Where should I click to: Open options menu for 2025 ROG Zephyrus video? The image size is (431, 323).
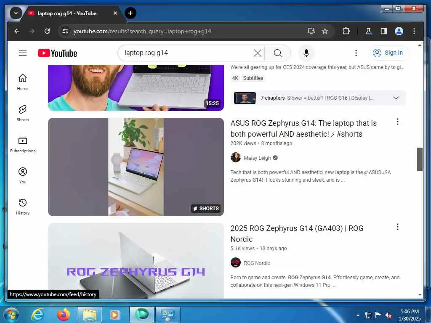tap(397, 227)
